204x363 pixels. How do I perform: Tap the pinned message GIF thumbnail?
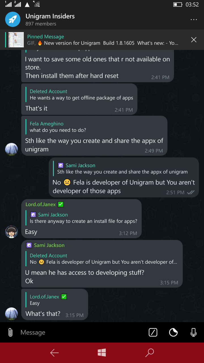(x=16, y=39)
